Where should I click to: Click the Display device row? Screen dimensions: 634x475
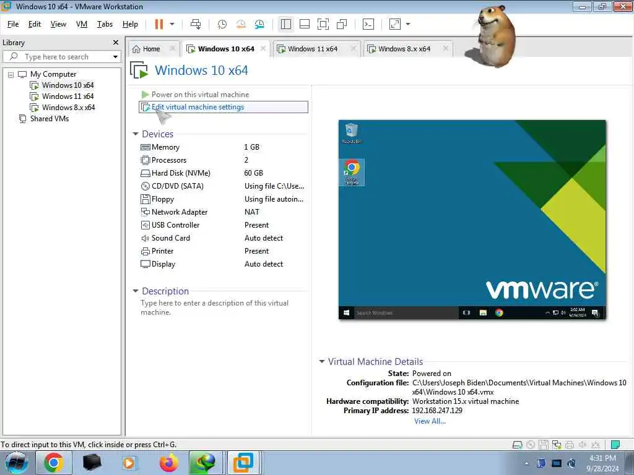click(x=223, y=264)
